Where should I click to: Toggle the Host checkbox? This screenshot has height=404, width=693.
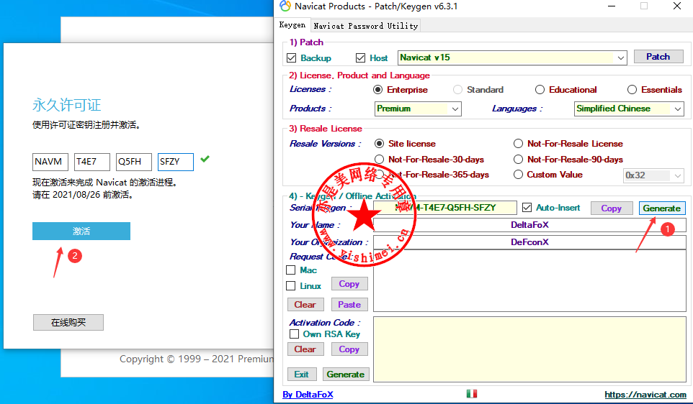(361, 58)
